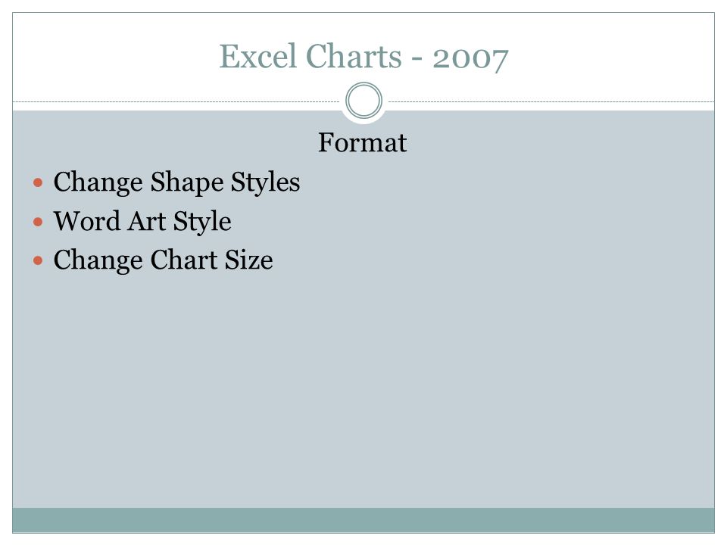Select the orange bullet before Change Shape Styles
This screenshot has height=545, width=727.
pos(38,182)
